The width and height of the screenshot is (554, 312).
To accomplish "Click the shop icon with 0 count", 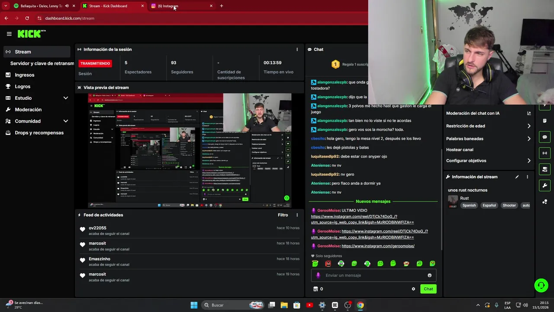I will (318, 289).
